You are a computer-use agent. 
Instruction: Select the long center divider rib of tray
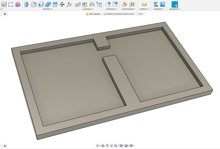121,78
